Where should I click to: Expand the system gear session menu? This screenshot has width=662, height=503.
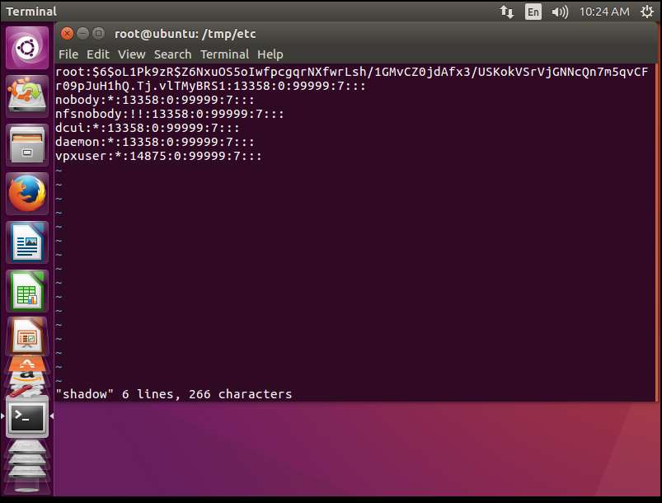tap(646, 12)
